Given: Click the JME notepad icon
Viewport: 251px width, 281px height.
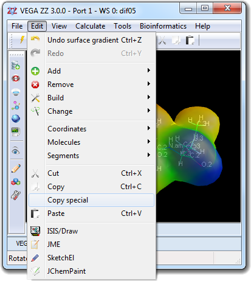Looking at the screenshot, I should tap(35, 245).
